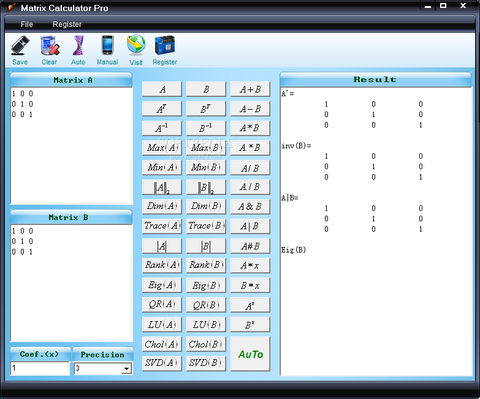The height and width of the screenshot is (399, 480).
Task: Click the Save toolbar icon
Action: pos(20,46)
